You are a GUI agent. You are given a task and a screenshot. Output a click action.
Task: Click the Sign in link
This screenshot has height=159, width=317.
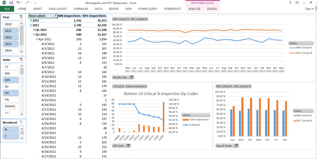[310, 9]
